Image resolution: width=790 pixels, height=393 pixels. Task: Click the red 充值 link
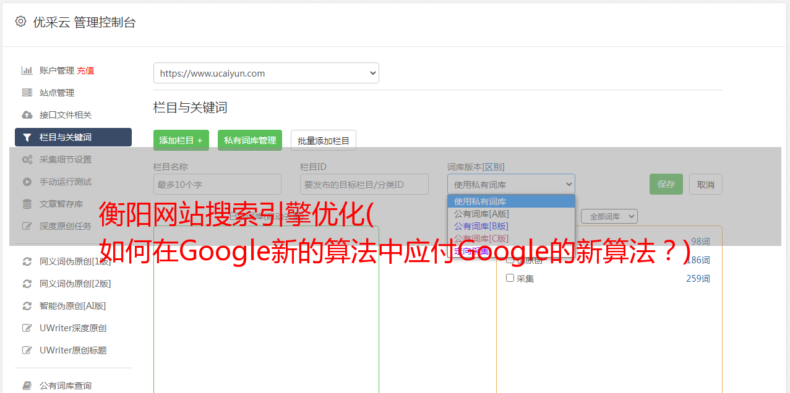coord(85,70)
